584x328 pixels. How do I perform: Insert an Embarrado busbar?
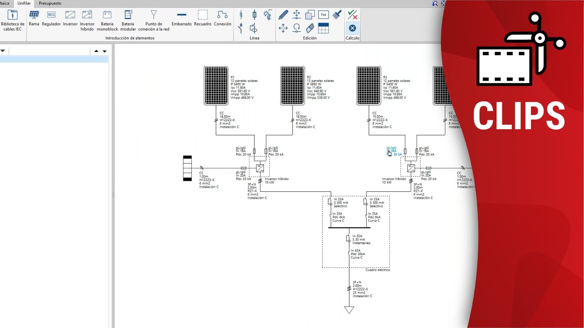(182, 18)
